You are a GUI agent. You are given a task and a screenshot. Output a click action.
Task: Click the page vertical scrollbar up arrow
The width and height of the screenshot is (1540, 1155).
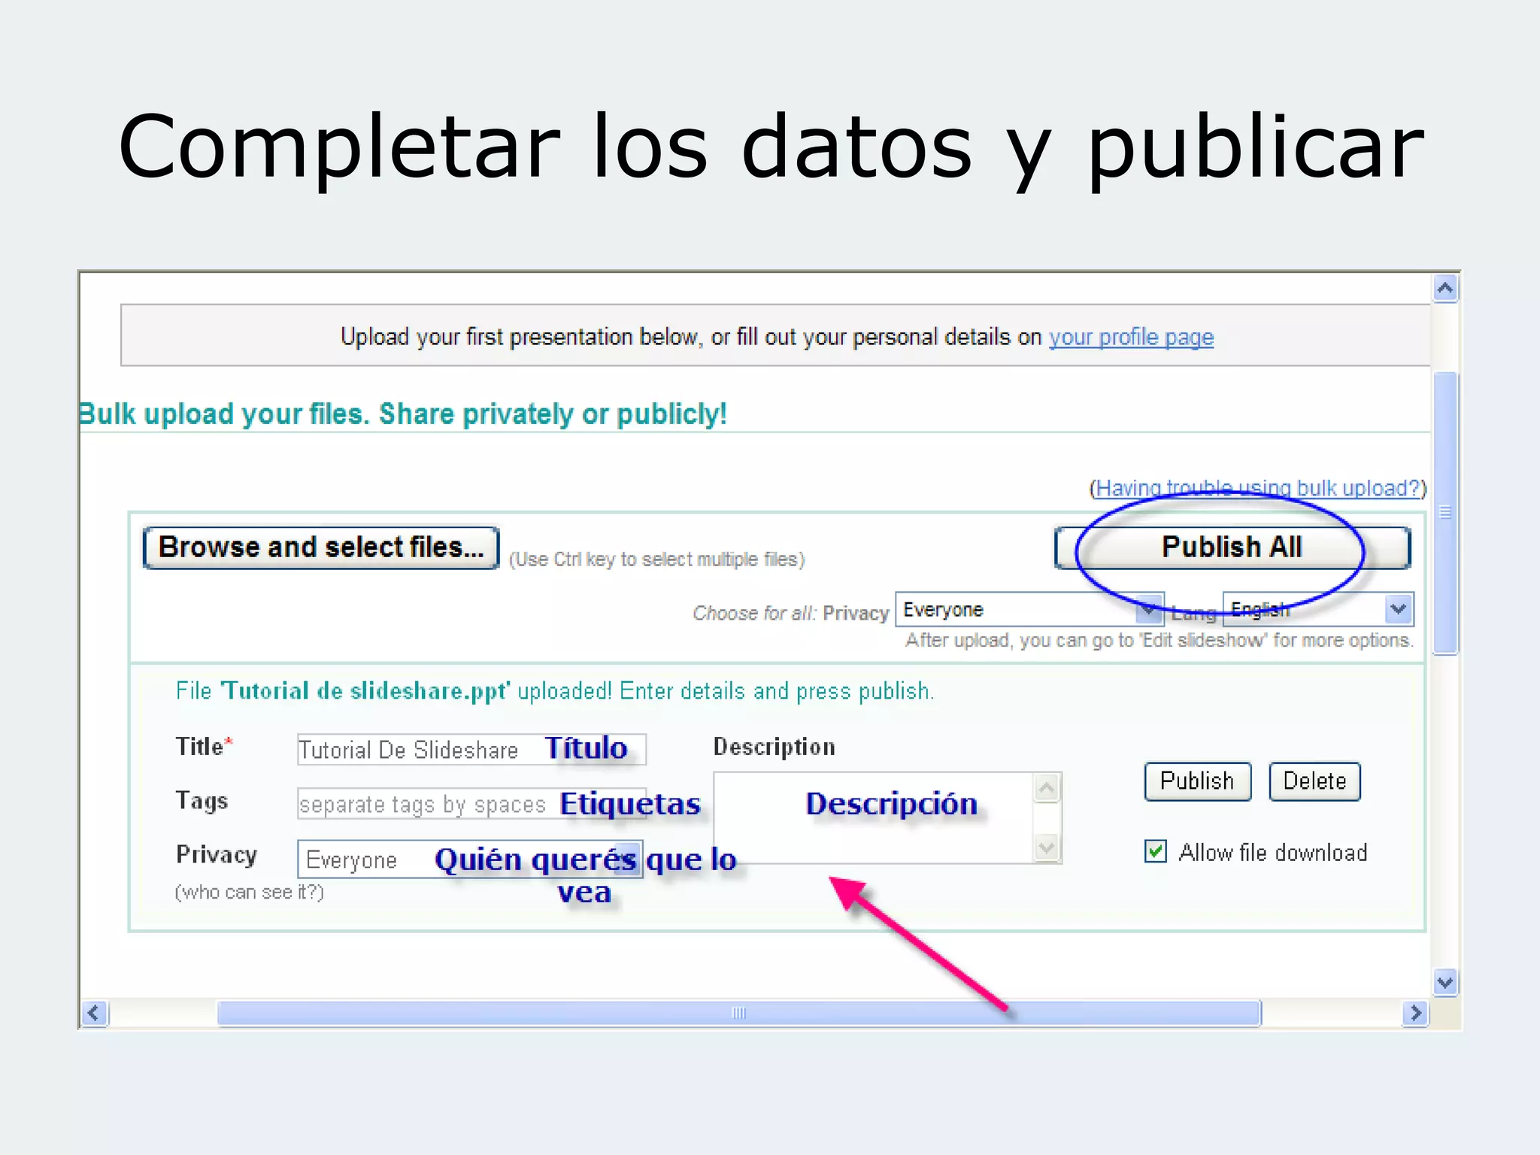(x=1445, y=288)
